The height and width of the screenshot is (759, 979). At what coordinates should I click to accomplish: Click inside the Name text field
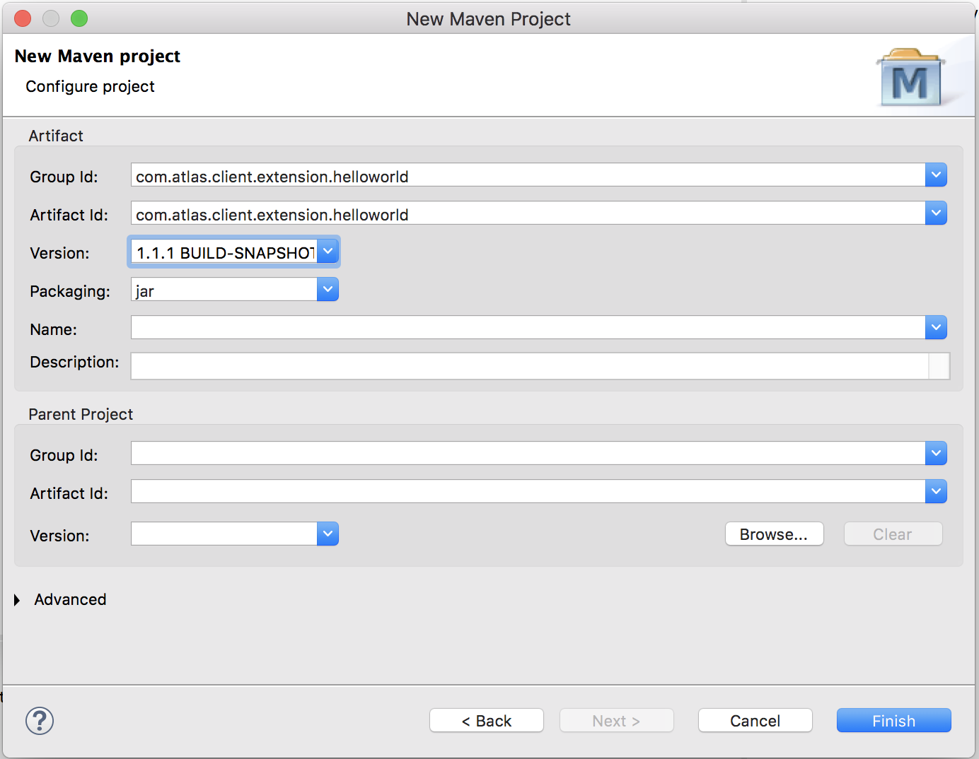pos(527,328)
